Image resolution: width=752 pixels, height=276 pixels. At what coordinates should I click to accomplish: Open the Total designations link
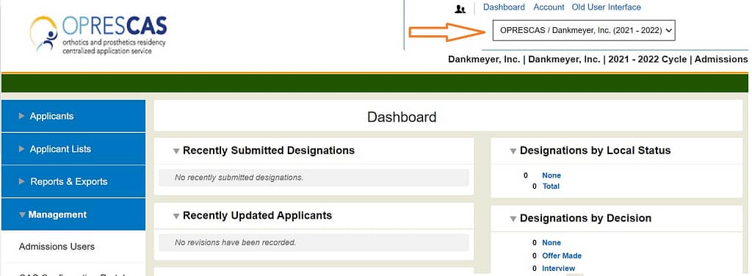pyautogui.click(x=551, y=186)
